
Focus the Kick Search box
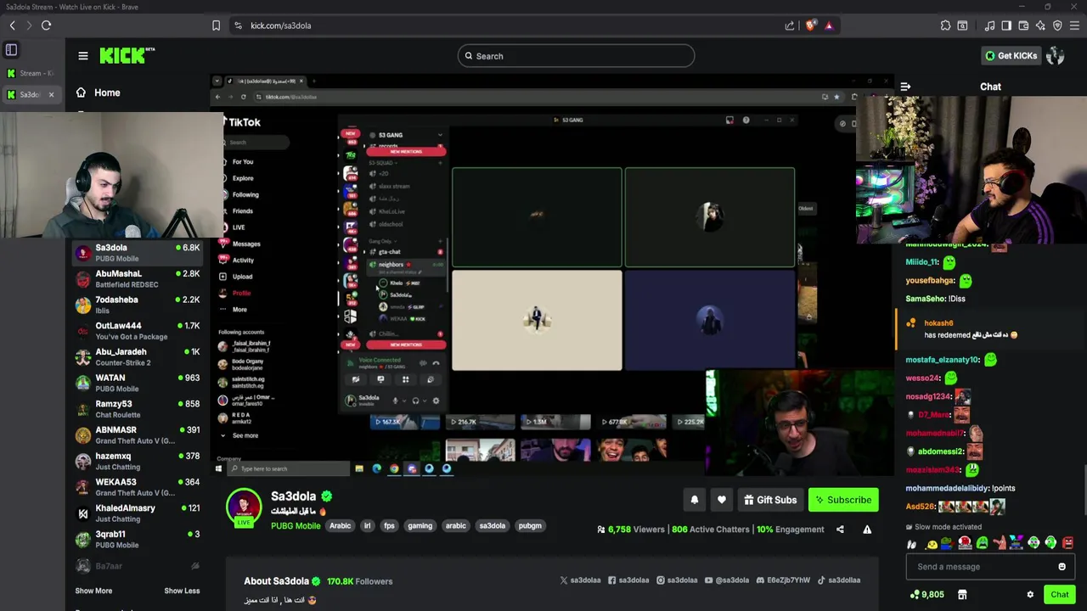coord(576,56)
